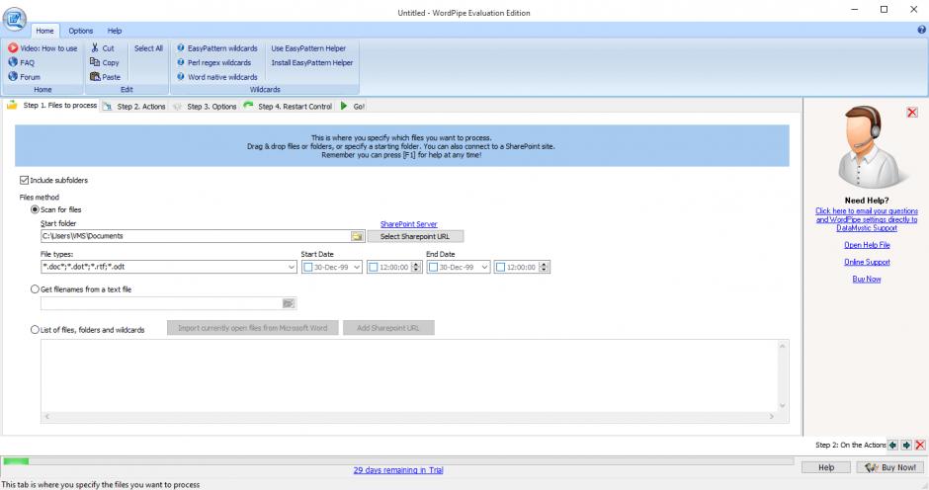This screenshot has width=929, height=490.
Task: Click the Add Sharepoint URL button
Action: click(388, 328)
